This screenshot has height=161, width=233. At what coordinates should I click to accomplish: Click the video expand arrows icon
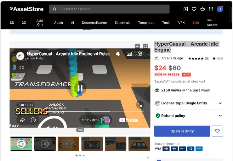[140, 105]
